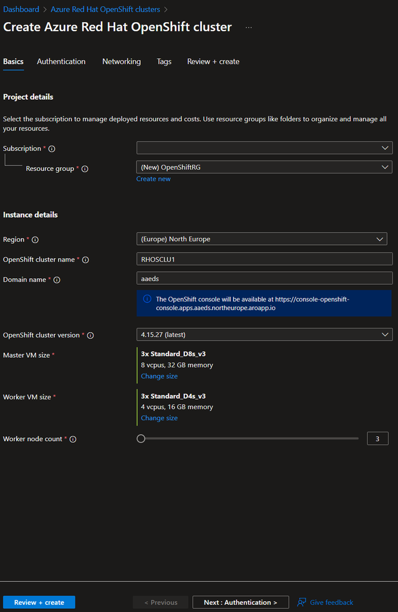
Task: Open the Networking tab
Action: tap(121, 62)
